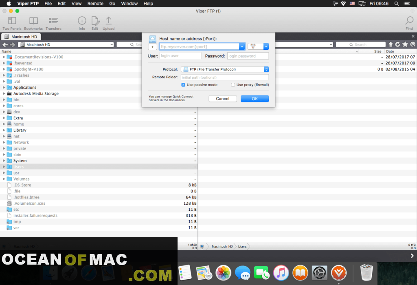417x285 pixels.
Task: Expand the Users folder
Action: click(4, 167)
